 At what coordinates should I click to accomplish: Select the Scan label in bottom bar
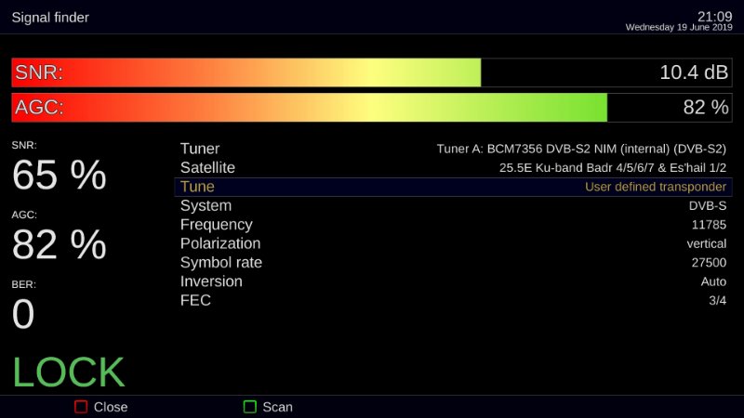tap(277, 407)
